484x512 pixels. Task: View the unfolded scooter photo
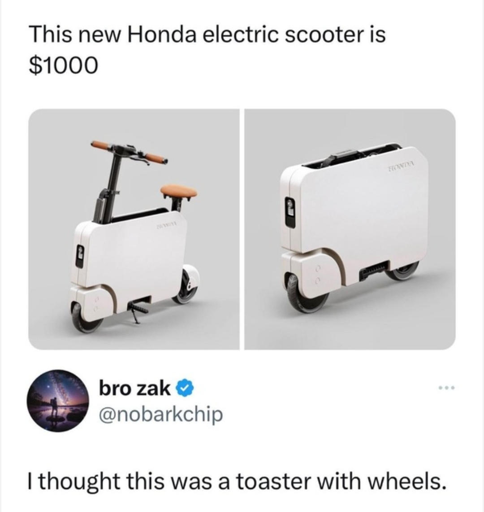click(134, 229)
